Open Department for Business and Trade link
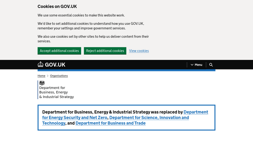The image size is (253, 142). click(110, 123)
